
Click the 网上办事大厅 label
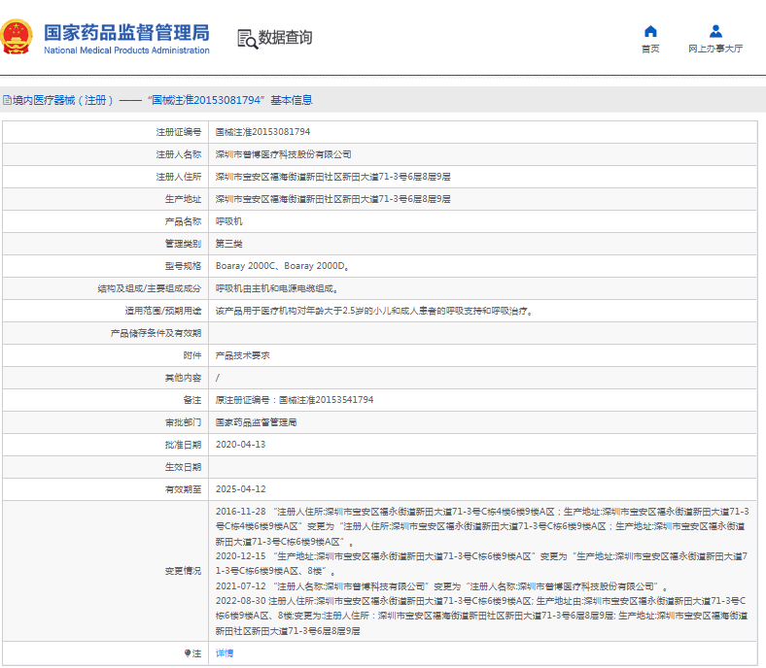point(715,49)
